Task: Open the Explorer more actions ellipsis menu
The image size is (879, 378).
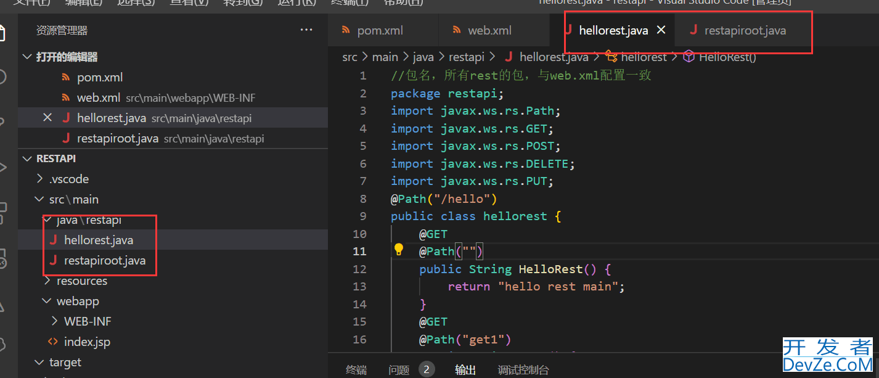Action: click(306, 30)
